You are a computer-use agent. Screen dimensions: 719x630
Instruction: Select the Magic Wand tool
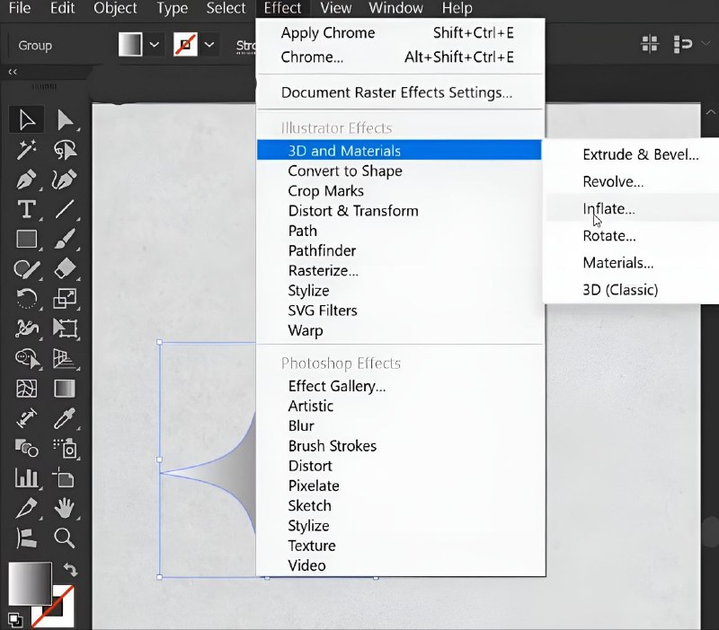[27, 149]
